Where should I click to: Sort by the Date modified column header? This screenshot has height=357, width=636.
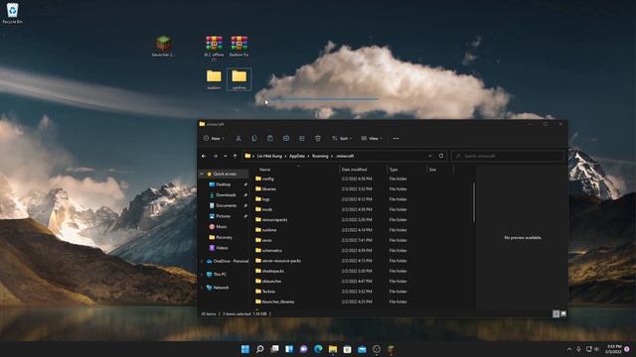pos(354,170)
